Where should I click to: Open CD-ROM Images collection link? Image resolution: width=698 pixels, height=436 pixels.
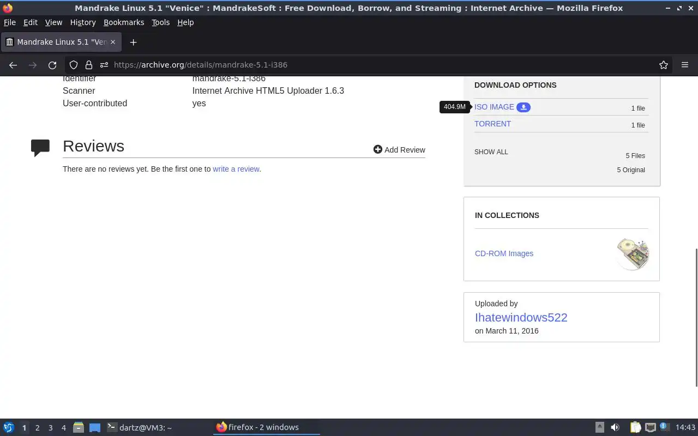[504, 253]
